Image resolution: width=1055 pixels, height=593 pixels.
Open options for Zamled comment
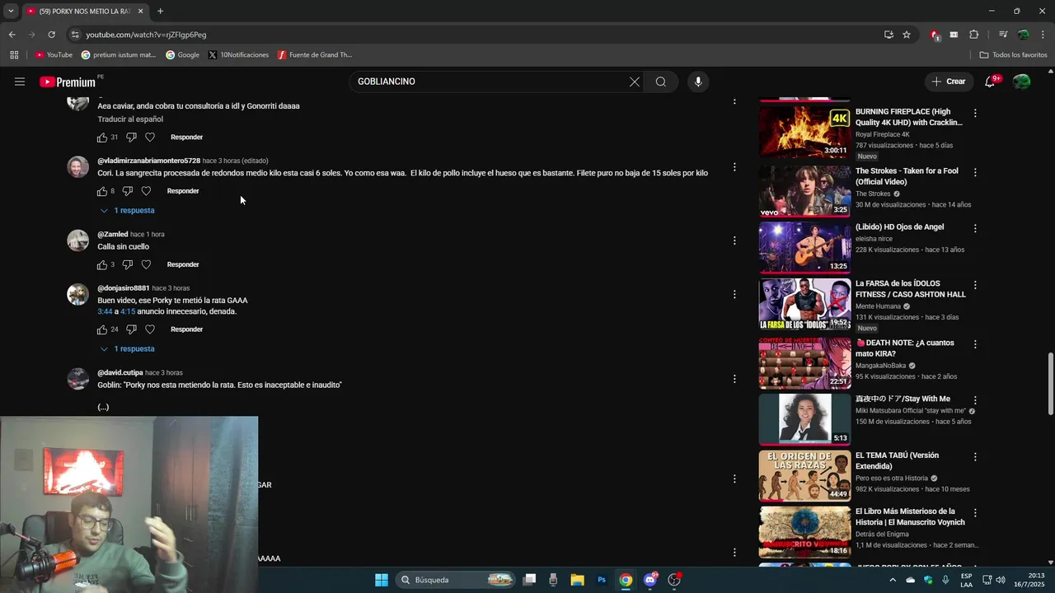point(734,240)
